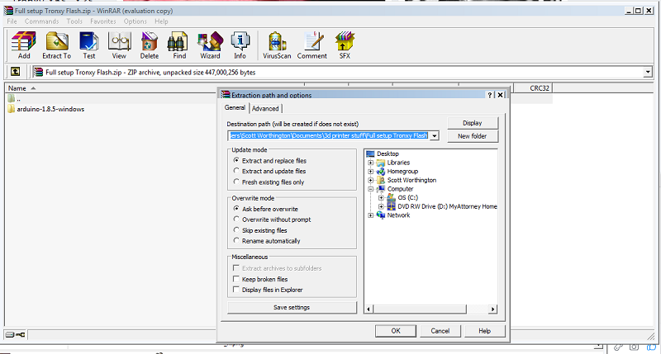Switch to the Advanced tab
Viewport: 661px width, 354px height.
point(265,109)
